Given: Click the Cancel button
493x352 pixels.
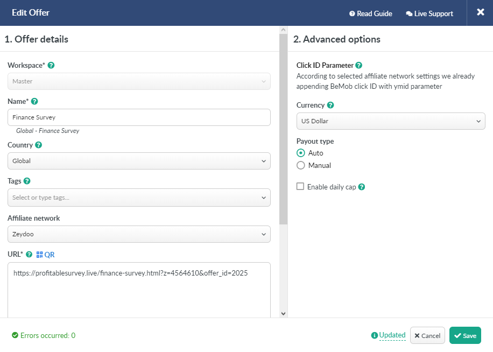Looking at the screenshot, I should [427, 335].
